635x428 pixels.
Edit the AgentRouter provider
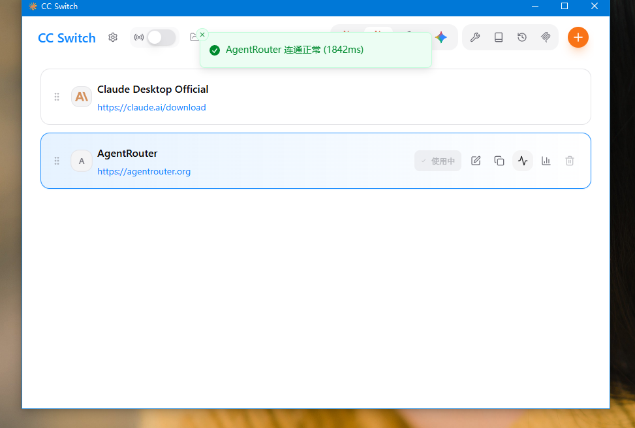click(476, 161)
